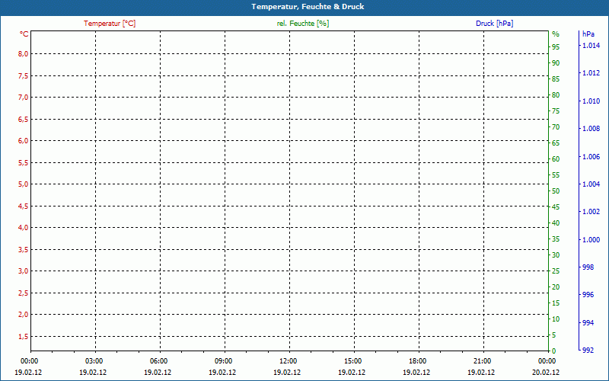
Task: Click the 1.014 pressure axis value
Action: tap(591, 46)
